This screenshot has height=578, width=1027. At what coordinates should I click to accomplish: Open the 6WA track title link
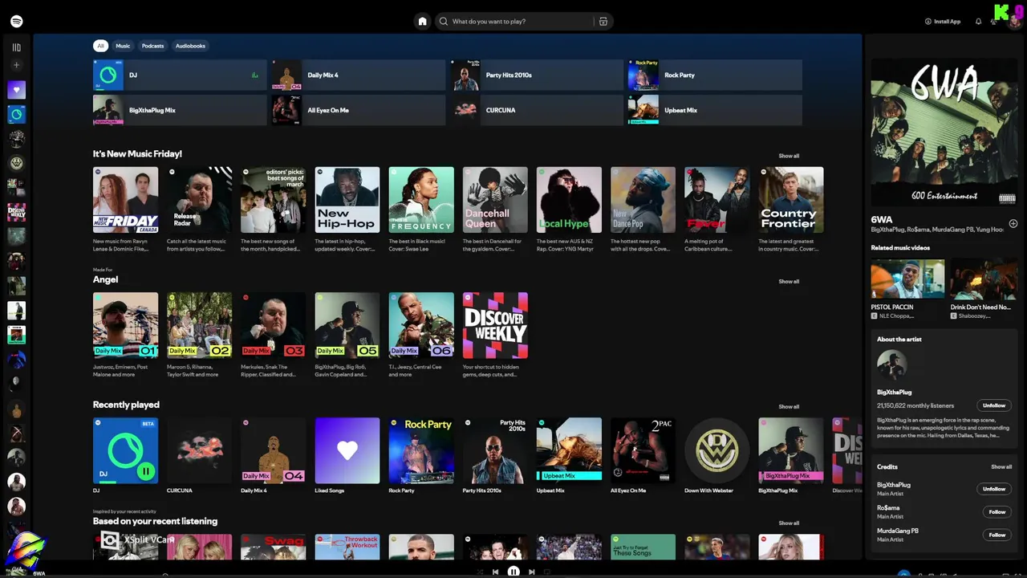(882, 219)
